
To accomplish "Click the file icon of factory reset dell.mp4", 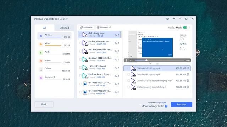I will [x=133, y=87].
